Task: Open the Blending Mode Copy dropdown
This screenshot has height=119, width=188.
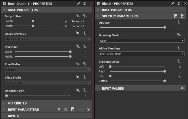Action: (142, 41)
